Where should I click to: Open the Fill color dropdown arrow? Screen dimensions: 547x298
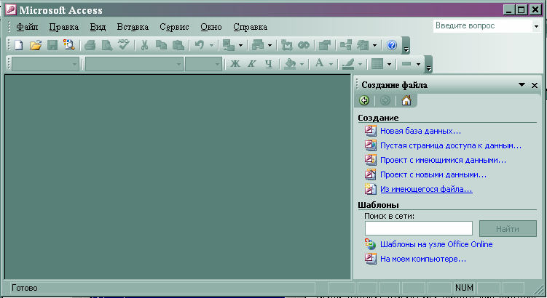click(302, 64)
